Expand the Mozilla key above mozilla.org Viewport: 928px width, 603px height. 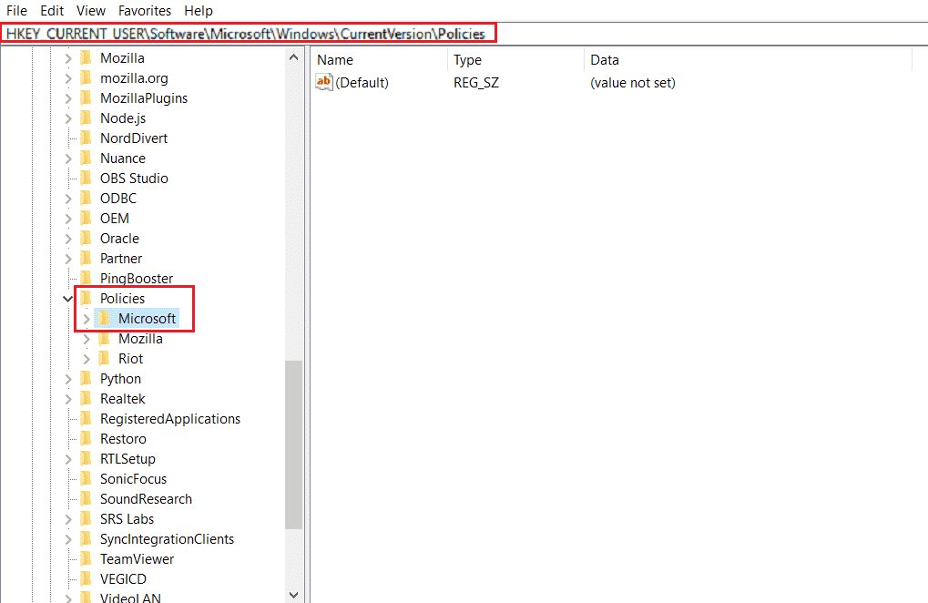pos(68,58)
